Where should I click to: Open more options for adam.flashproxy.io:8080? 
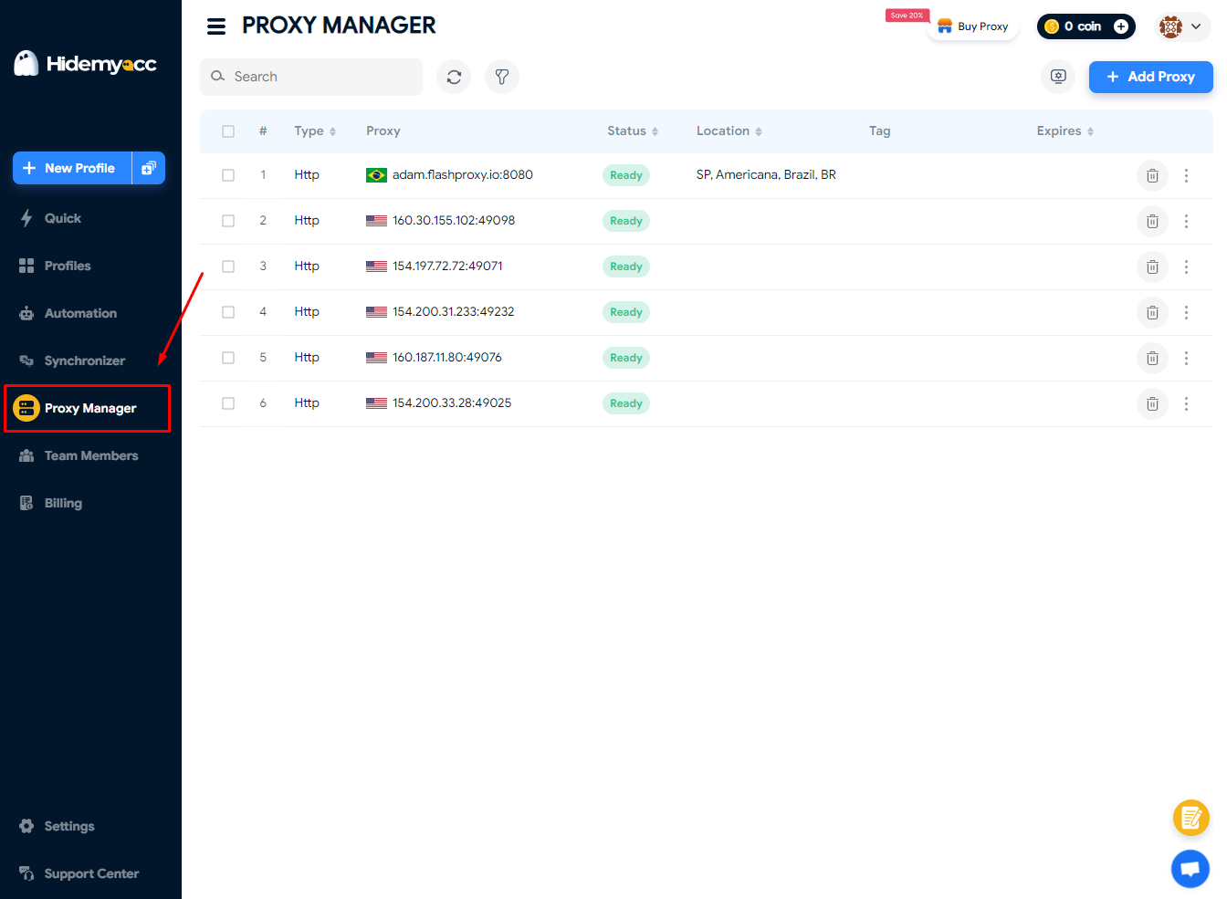point(1186,175)
